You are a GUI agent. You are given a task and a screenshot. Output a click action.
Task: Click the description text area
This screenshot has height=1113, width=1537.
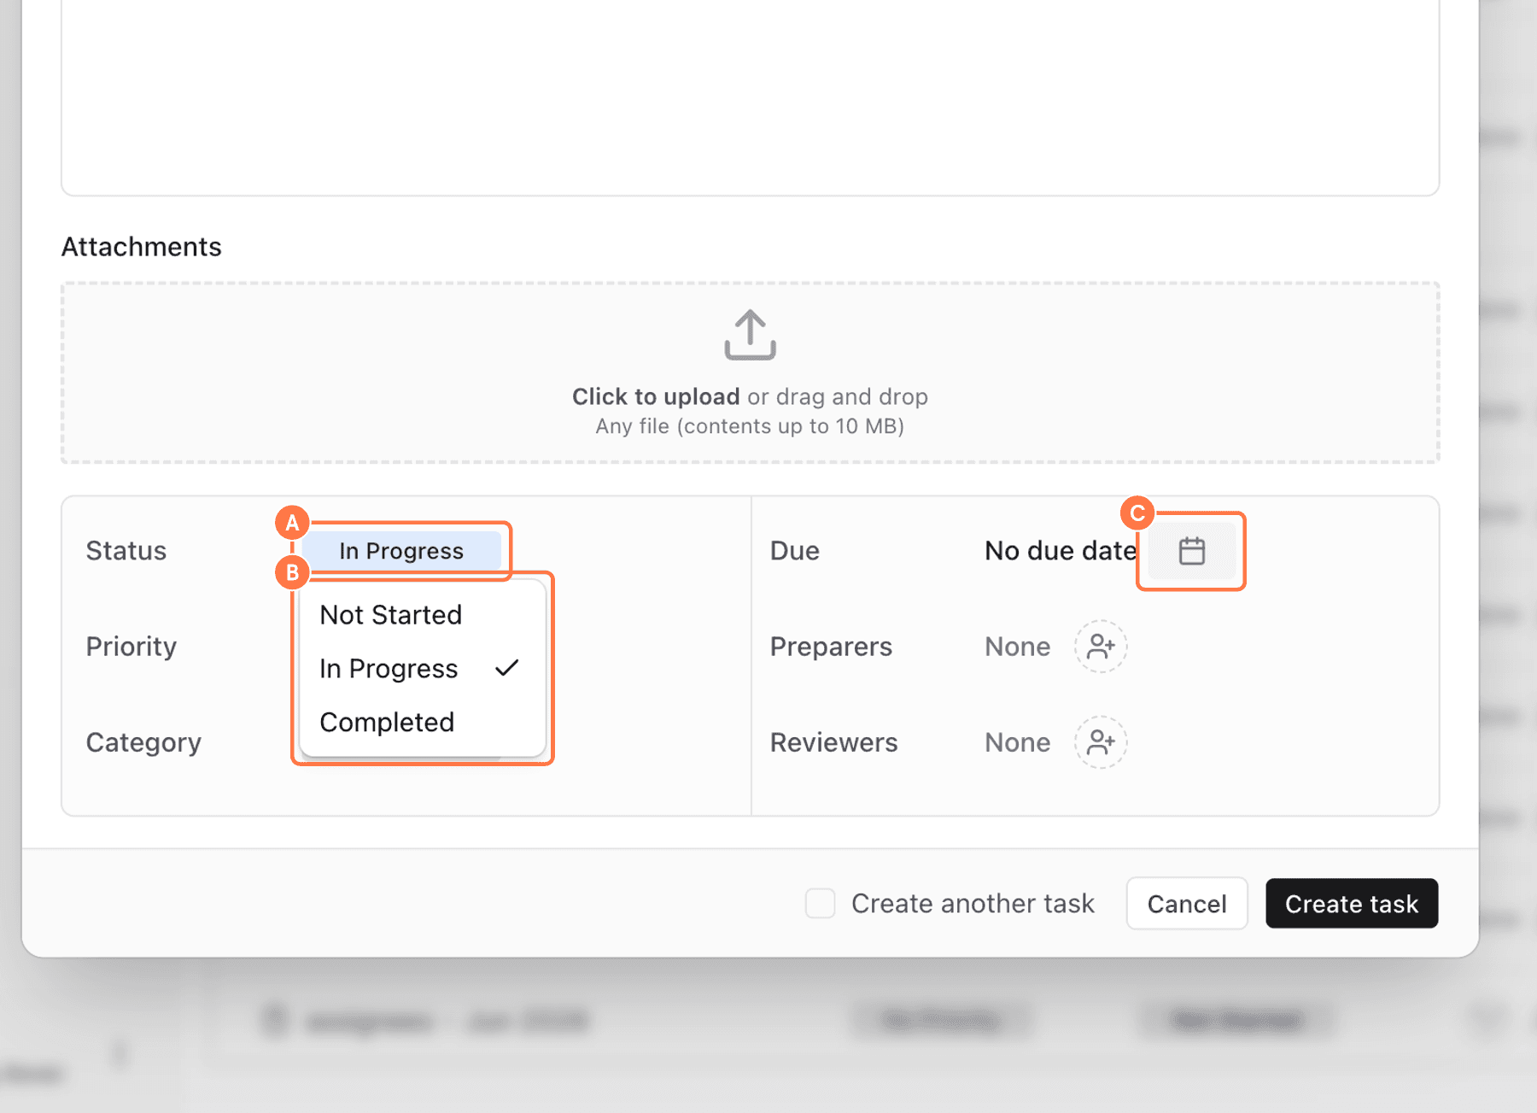pyautogui.click(x=750, y=97)
